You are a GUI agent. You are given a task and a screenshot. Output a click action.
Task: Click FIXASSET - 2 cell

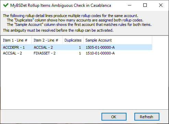(x=45, y=53)
